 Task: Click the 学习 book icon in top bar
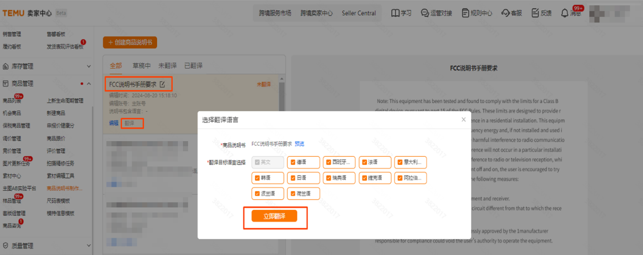pyautogui.click(x=395, y=13)
